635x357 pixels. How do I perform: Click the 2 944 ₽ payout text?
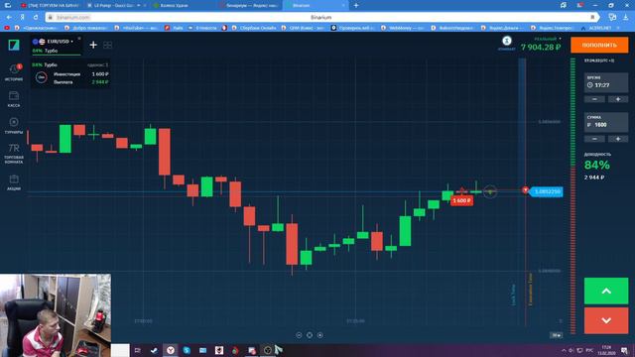coord(594,178)
